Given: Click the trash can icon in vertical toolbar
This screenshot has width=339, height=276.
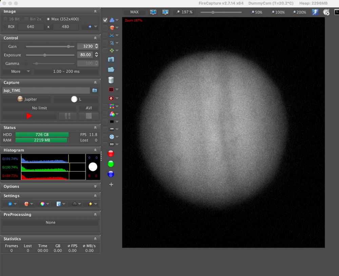Looking at the screenshot, I should pyautogui.click(x=112, y=80).
